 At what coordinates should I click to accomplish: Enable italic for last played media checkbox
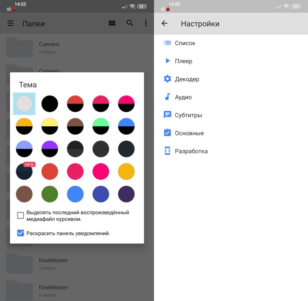pos(21,215)
